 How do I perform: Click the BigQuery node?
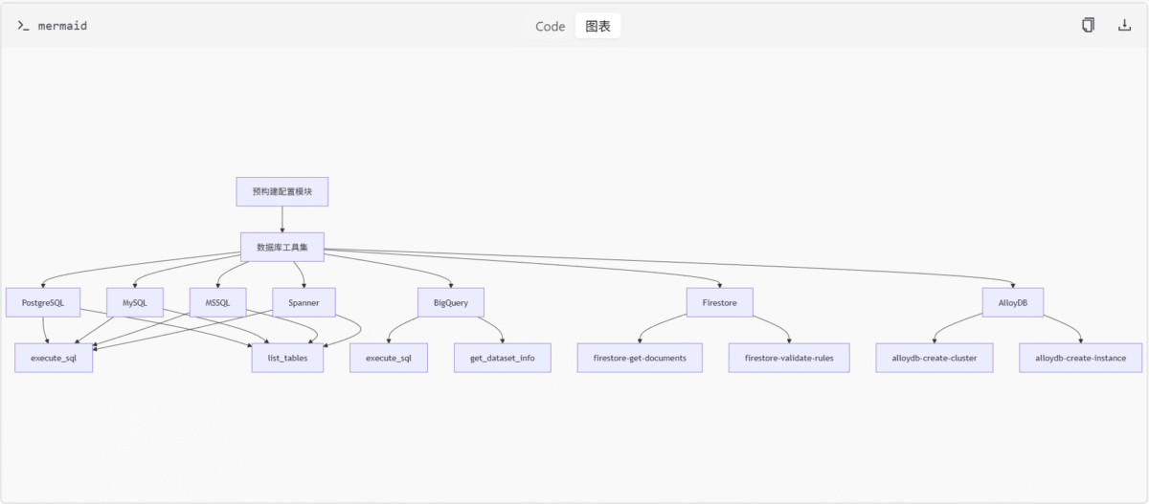click(451, 302)
